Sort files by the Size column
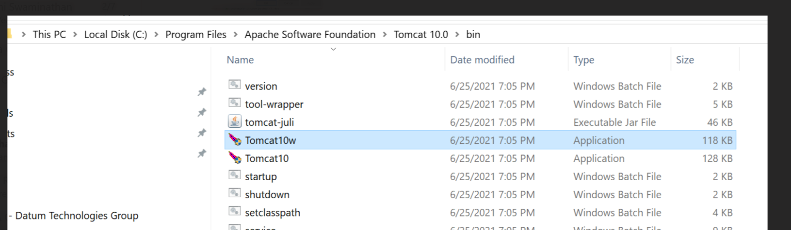The width and height of the screenshot is (791, 230). pos(685,60)
